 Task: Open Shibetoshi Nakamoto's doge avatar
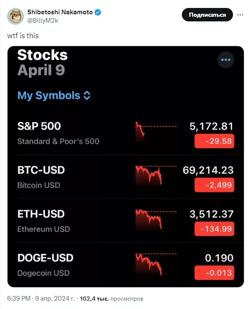16,16
